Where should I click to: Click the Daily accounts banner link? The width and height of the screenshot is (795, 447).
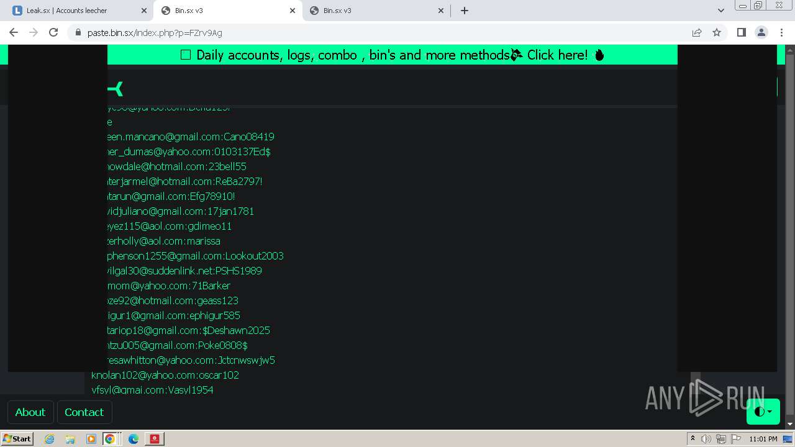tap(392, 55)
